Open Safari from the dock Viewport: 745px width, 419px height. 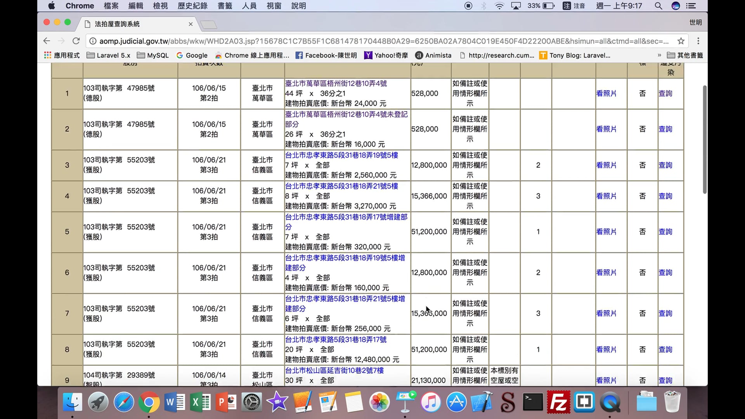(x=124, y=402)
